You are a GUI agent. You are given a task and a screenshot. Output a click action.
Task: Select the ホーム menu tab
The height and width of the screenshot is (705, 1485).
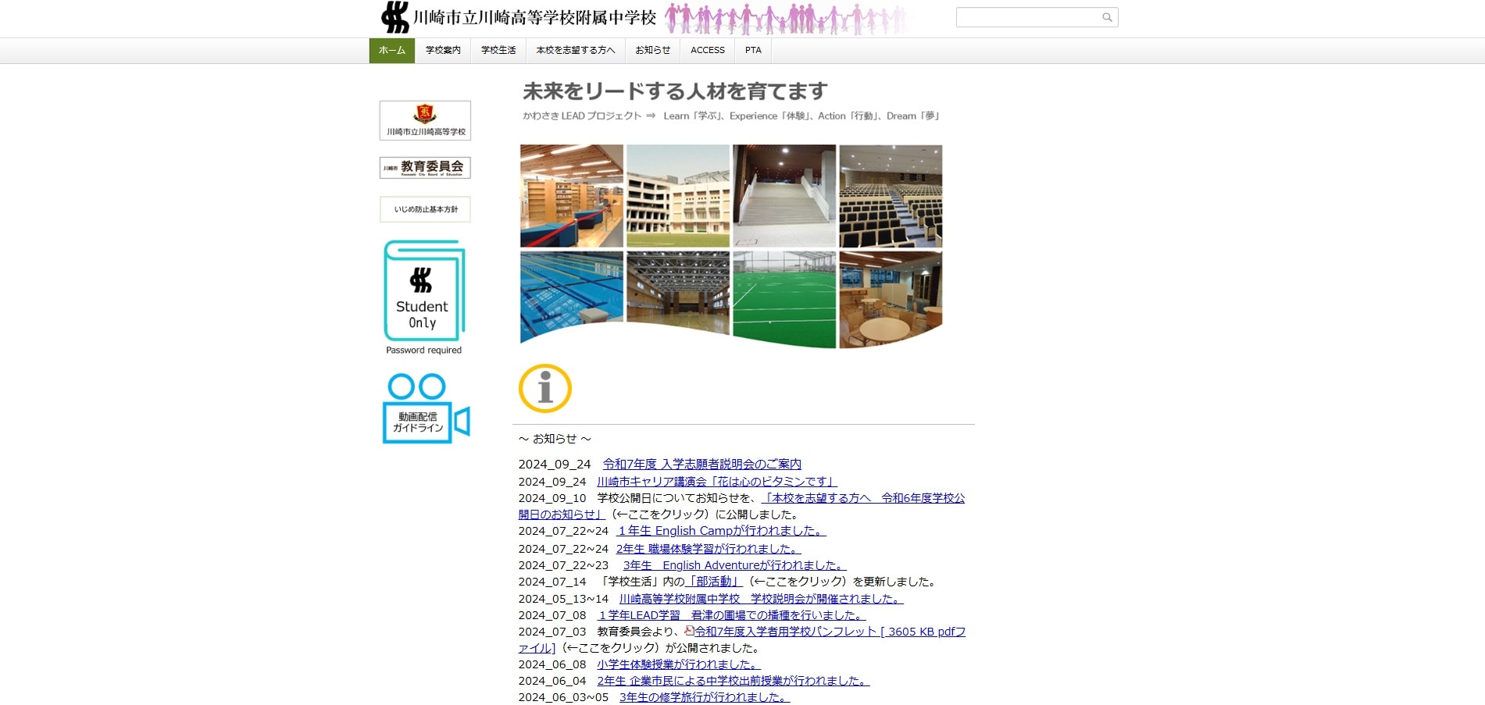(392, 50)
